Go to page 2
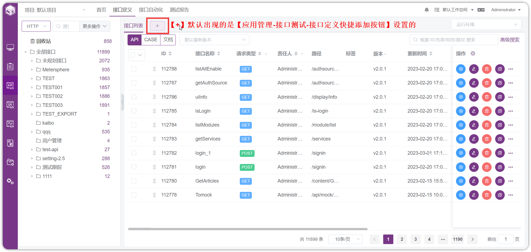The height and width of the screenshot is (252, 531). [x=402, y=239]
